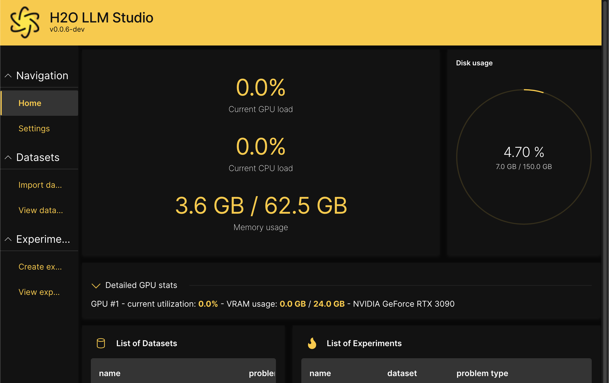Collapse Detailed GPU stats chevron
Screen dimensions: 609x383
pyautogui.click(x=96, y=285)
